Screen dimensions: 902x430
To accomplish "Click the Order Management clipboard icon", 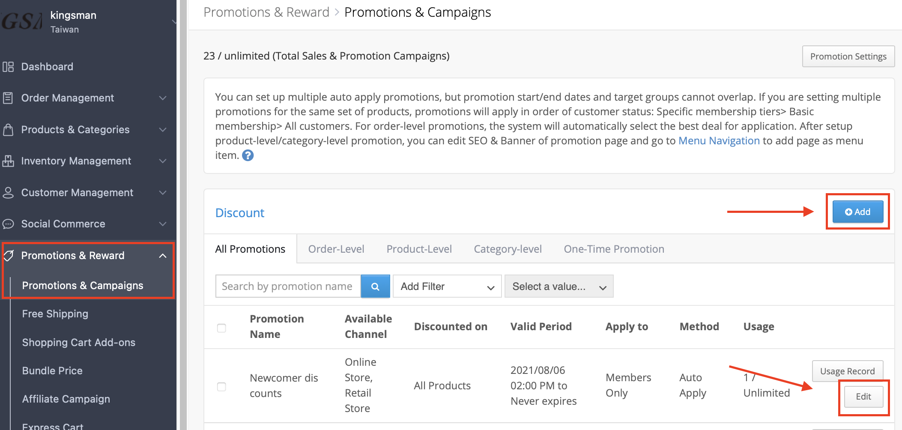I will click(8, 98).
